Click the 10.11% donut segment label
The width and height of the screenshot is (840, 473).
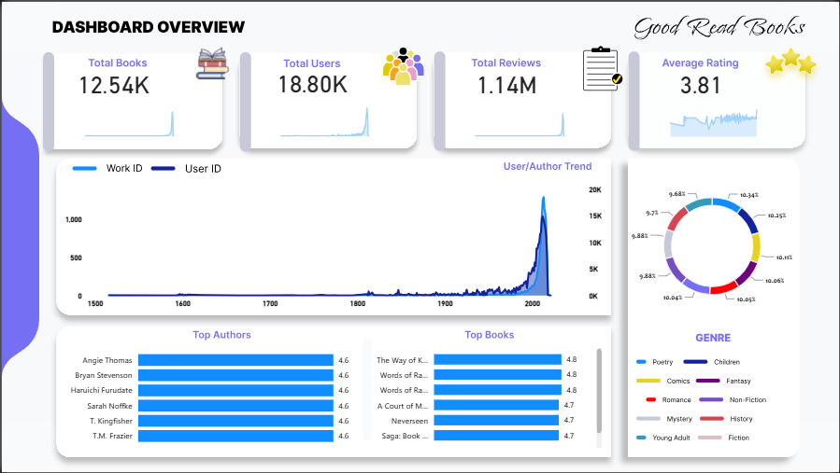pyautogui.click(x=784, y=257)
